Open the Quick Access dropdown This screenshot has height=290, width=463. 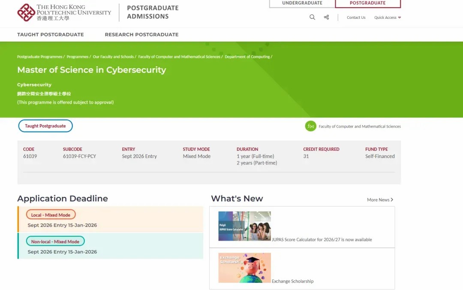click(x=388, y=18)
